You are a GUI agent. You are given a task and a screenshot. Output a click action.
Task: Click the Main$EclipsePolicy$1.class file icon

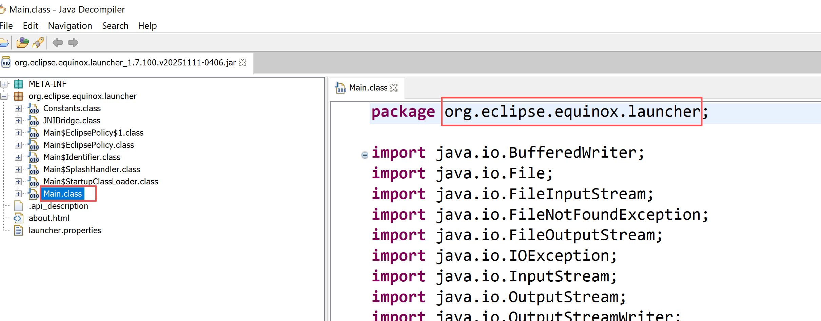[34, 133]
